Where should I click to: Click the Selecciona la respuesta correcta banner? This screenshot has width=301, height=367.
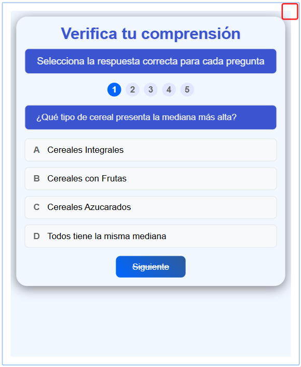150,61
